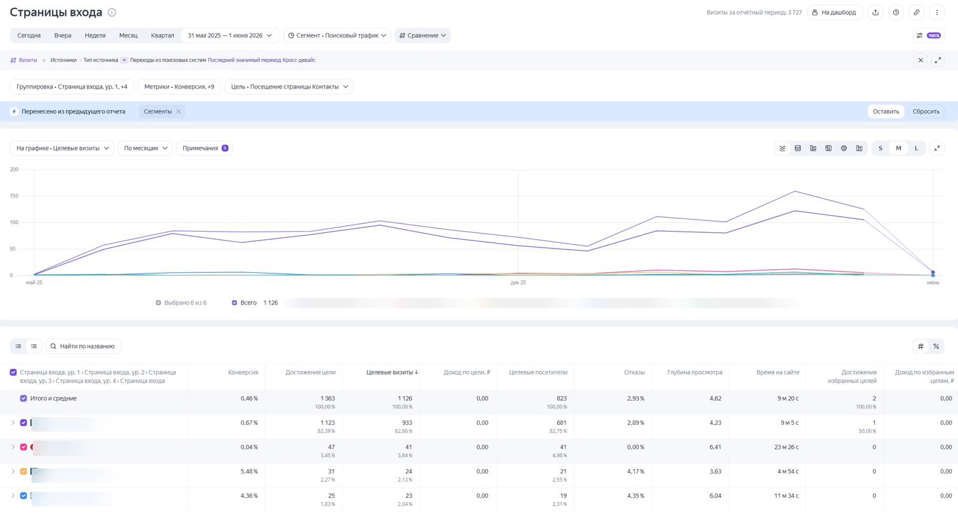This screenshot has width=958, height=514.
Task: Toggle the 'Всего' legend checkbox
Action: click(234, 303)
